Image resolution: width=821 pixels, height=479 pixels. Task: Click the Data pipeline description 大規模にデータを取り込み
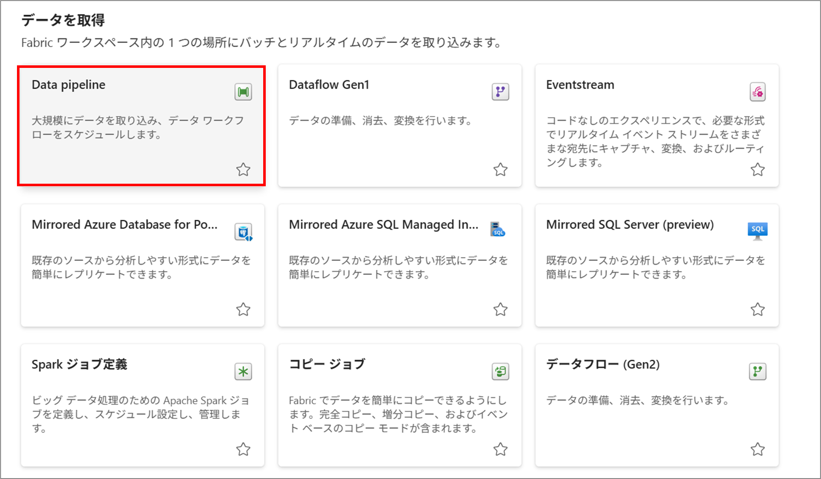pos(138,127)
